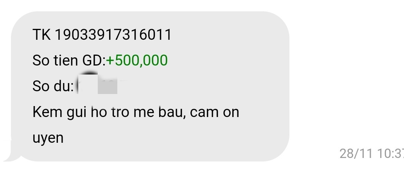This screenshot has height=172, width=404.
Task: Select the green +500,000 amount
Action: click(137, 60)
